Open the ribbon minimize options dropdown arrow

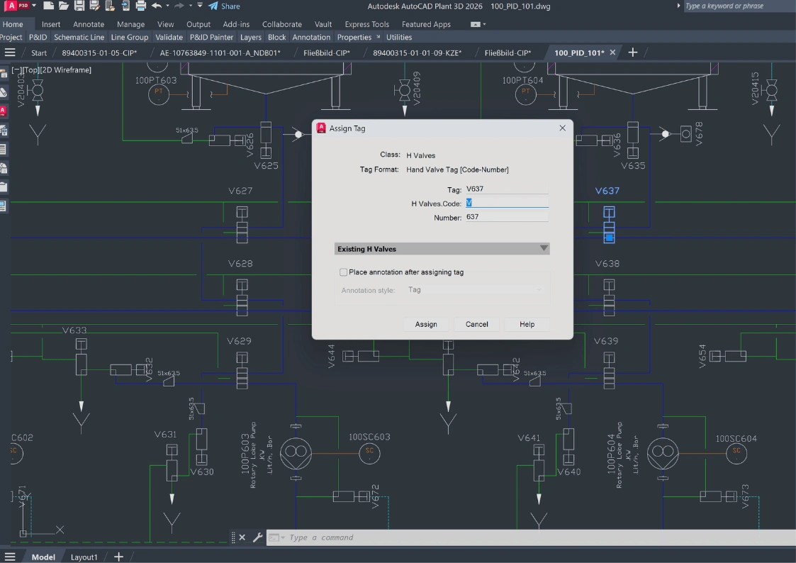[x=484, y=24]
